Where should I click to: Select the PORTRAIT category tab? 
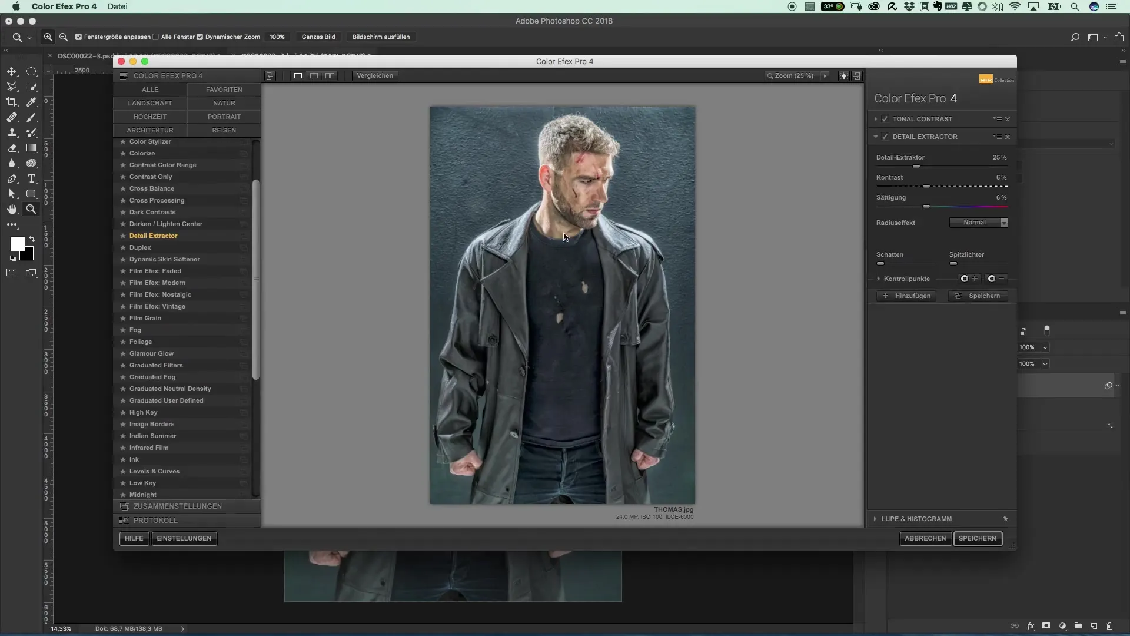[224, 117]
